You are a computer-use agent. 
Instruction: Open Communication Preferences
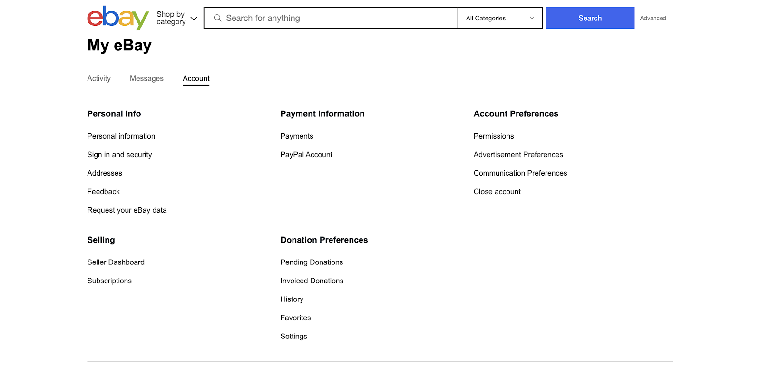coord(520,173)
